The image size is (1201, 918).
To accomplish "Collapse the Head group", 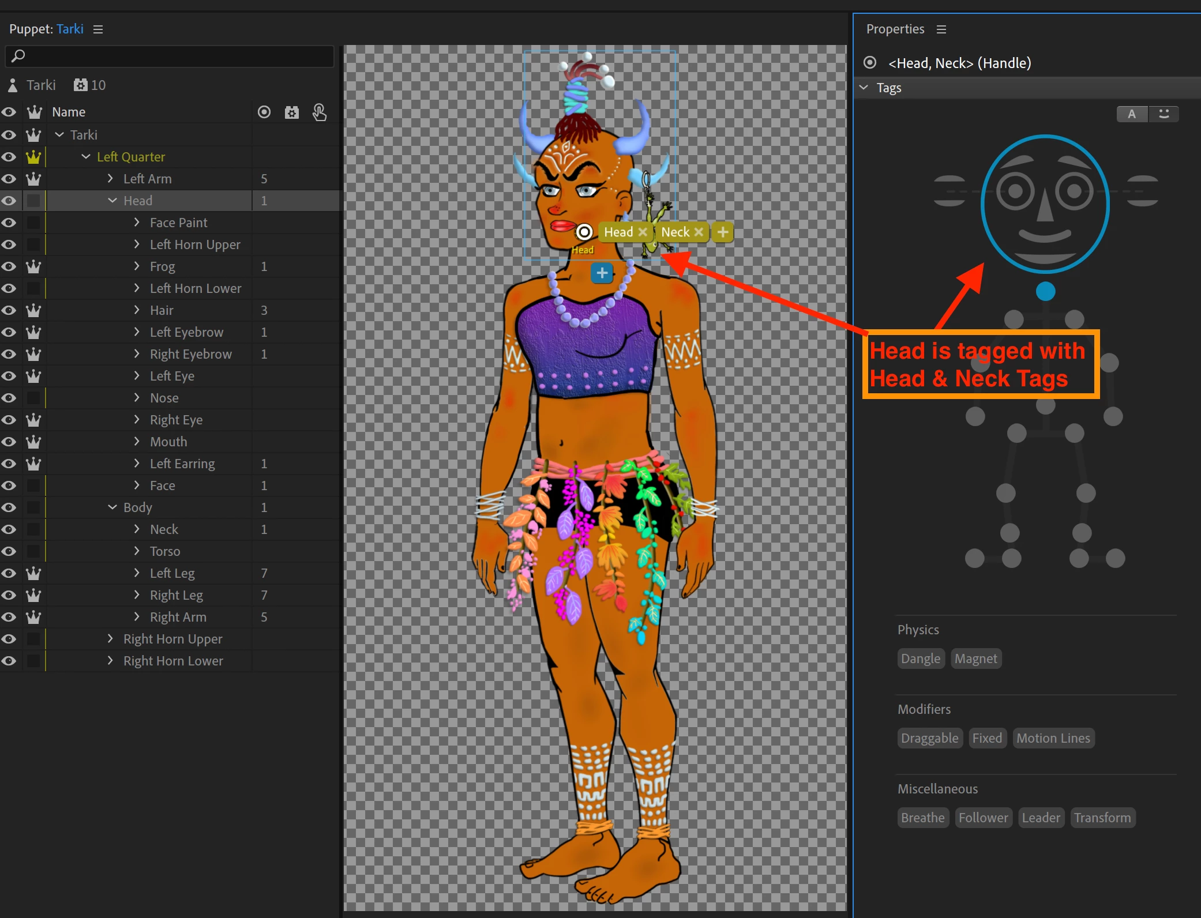I will 112,201.
